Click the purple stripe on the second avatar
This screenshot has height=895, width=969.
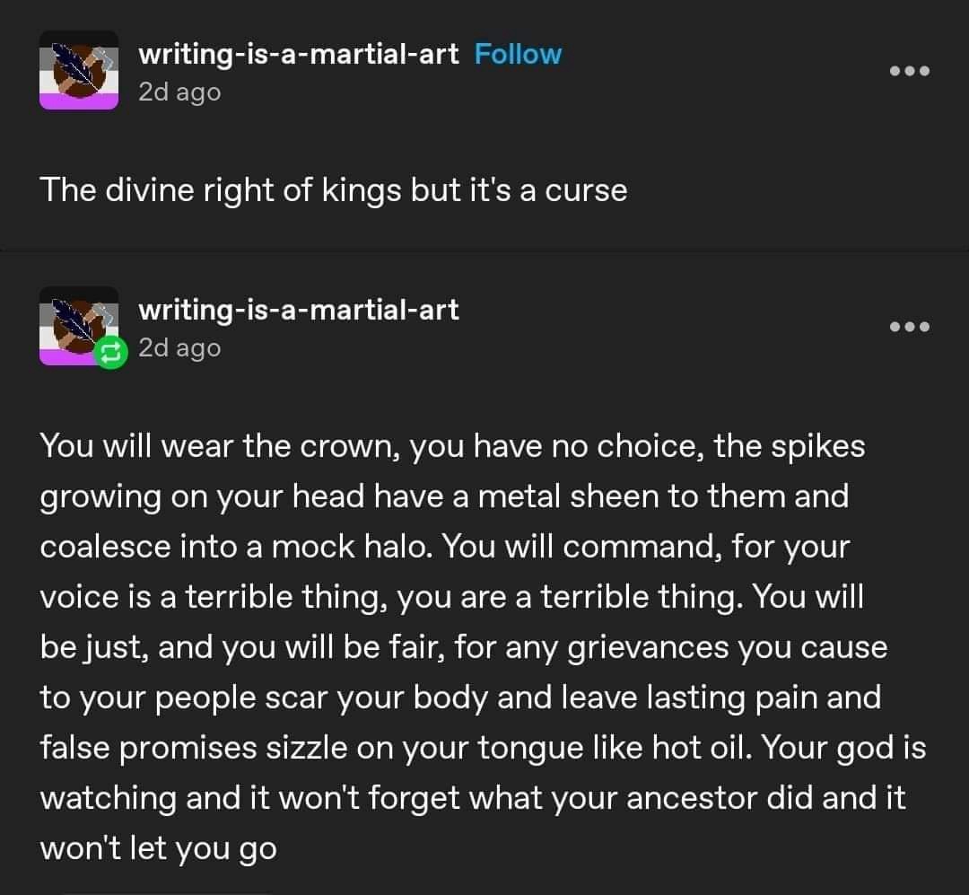[66, 357]
